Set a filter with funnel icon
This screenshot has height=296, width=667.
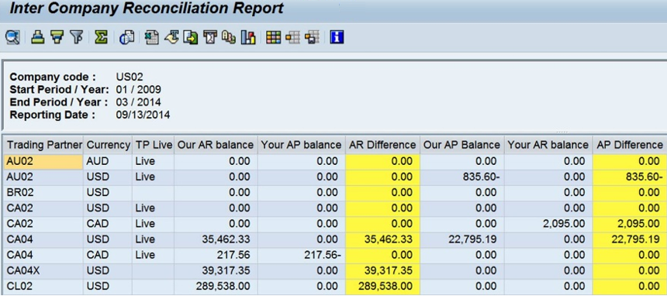coord(76,37)
